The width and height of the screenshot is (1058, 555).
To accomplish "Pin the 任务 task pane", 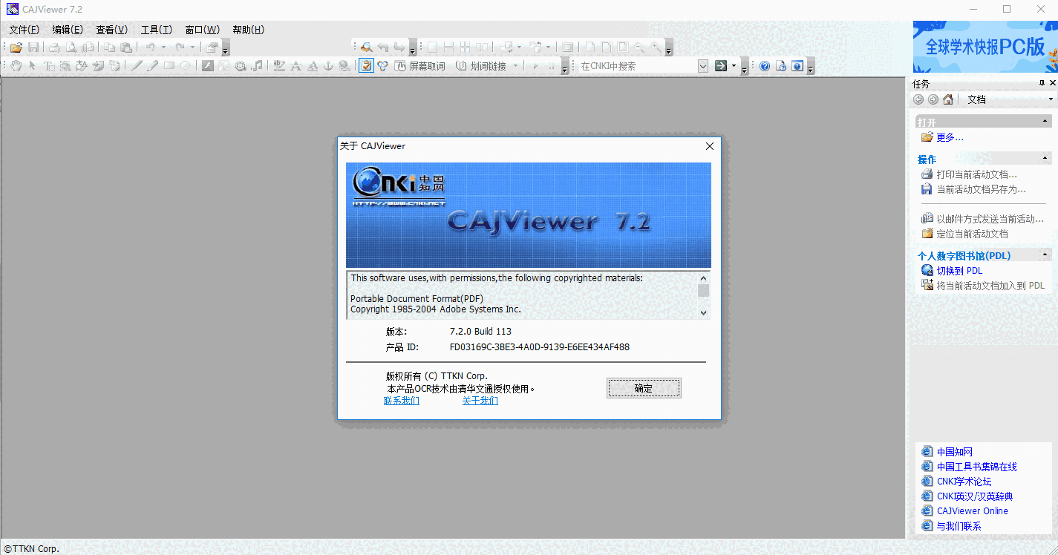I will pos(1042,83).
